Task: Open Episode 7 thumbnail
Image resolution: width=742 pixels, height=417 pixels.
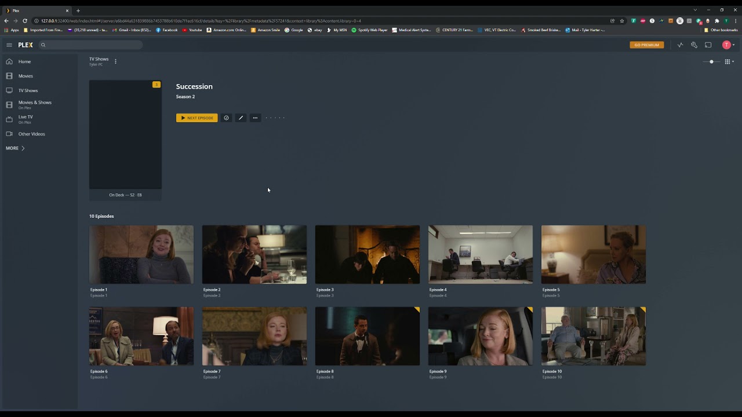Action: (x=254, y=336)
